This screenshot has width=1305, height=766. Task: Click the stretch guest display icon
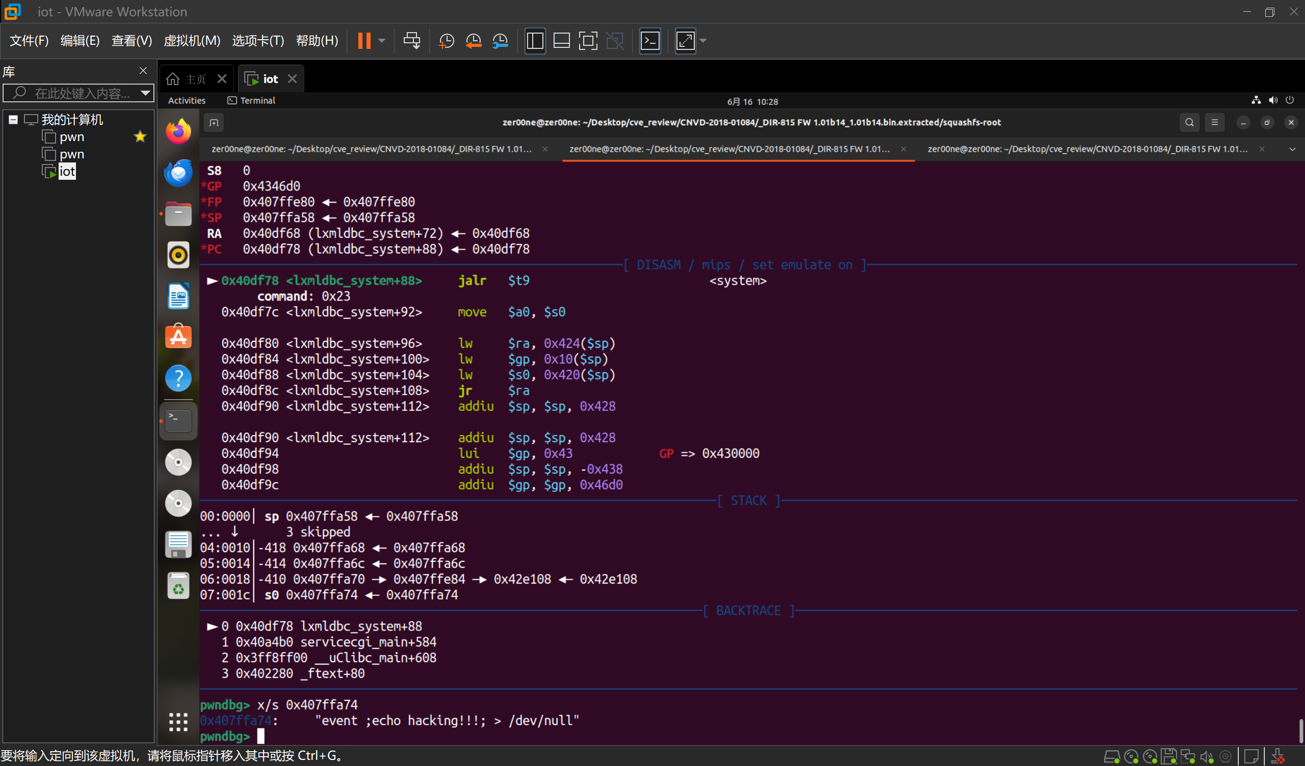click(685, 40)
